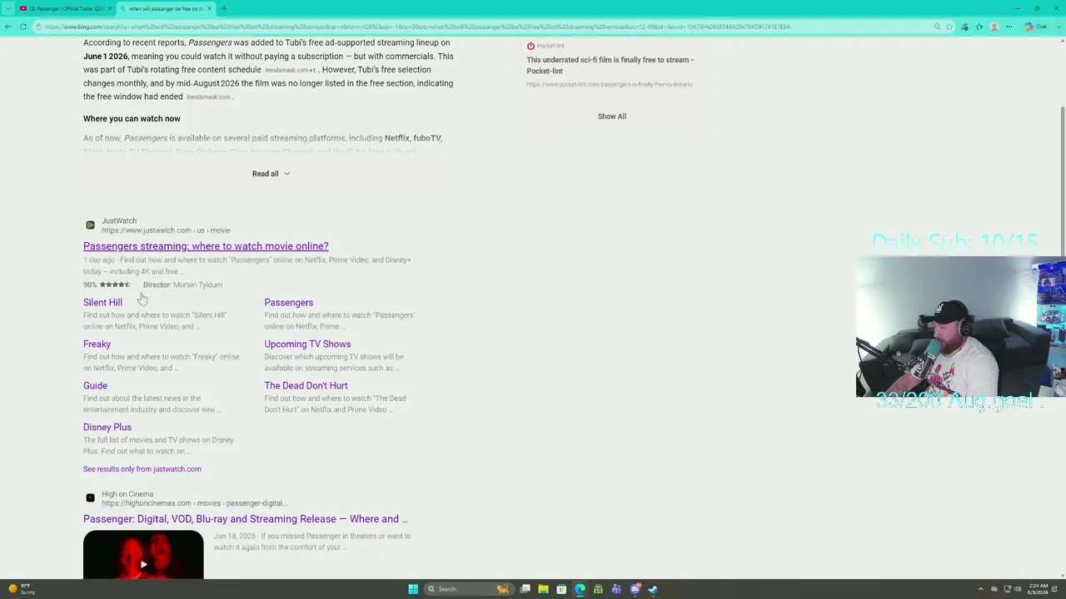Click the JustWatch site favicon
1066x599 pixels.
click(90, 225)
